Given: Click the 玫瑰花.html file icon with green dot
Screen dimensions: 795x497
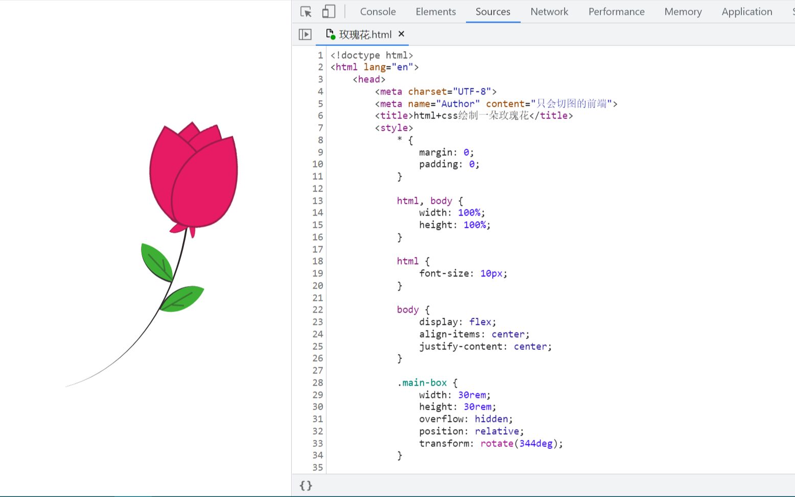Looking at the screenshot, I should coord(332,34).
